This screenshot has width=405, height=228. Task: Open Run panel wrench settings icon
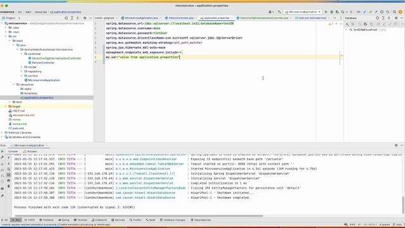(3, 158)
